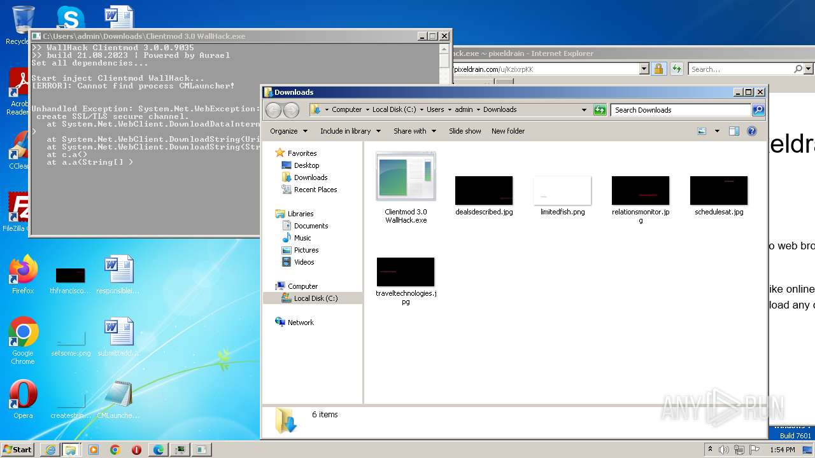Click the Back arrow in Downloads window

[x=273, y=110]
